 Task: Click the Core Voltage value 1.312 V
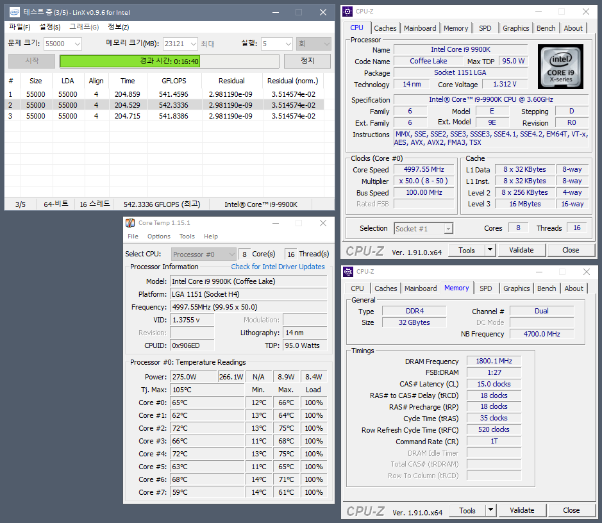505,84
